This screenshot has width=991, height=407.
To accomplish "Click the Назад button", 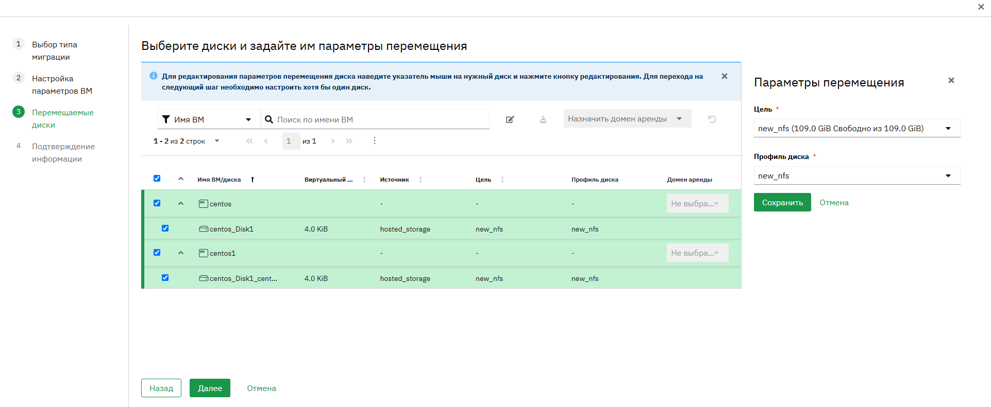I will point(161,388).
